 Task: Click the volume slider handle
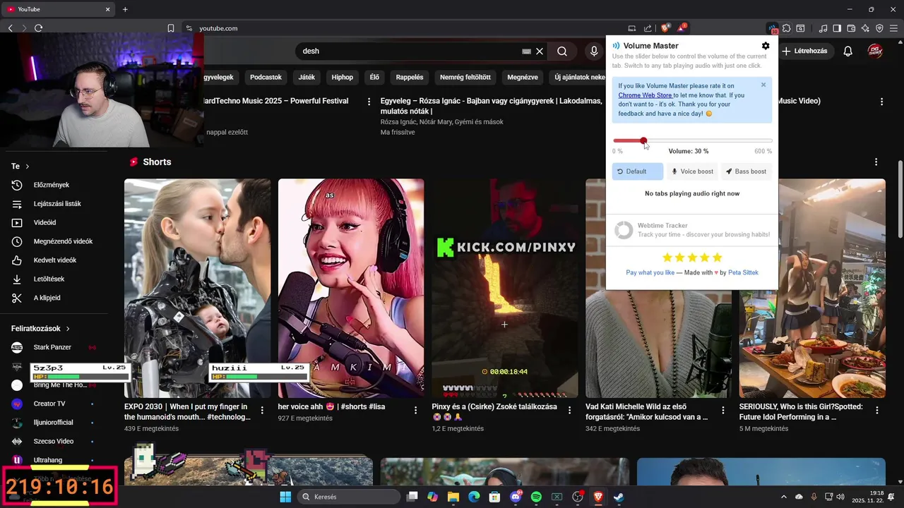pos(643,141)
